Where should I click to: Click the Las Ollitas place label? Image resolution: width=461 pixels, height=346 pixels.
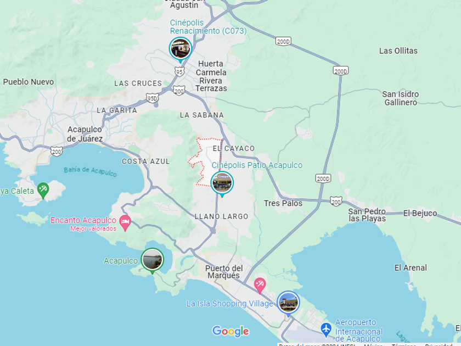pyautogui.click(x=398, y=51)
